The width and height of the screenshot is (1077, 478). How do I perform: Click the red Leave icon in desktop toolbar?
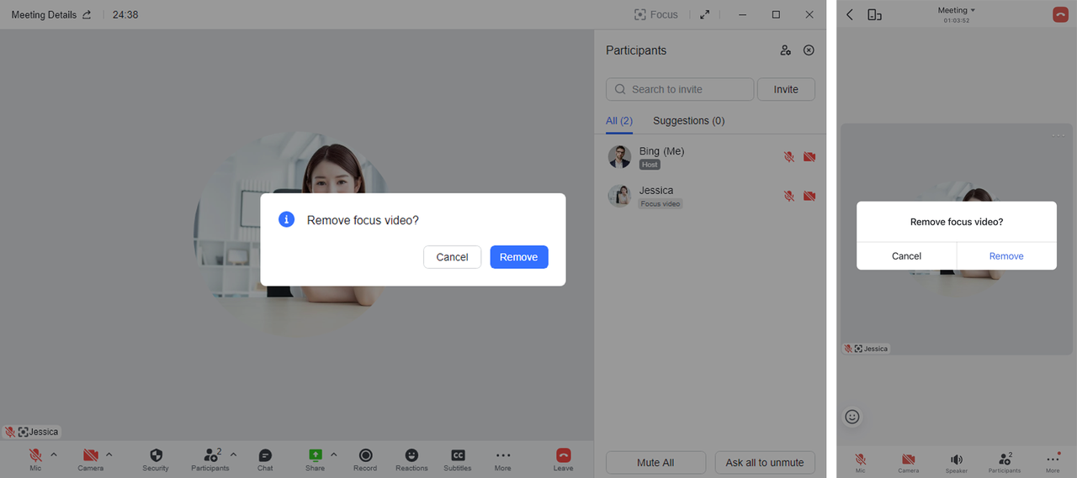[563, 455]
